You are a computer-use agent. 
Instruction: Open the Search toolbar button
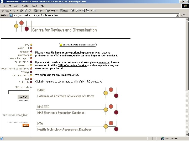point(39,11)
